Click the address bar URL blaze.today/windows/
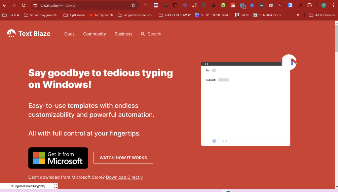The height and width of the screenshot is (192, 338). coord(58,5)
